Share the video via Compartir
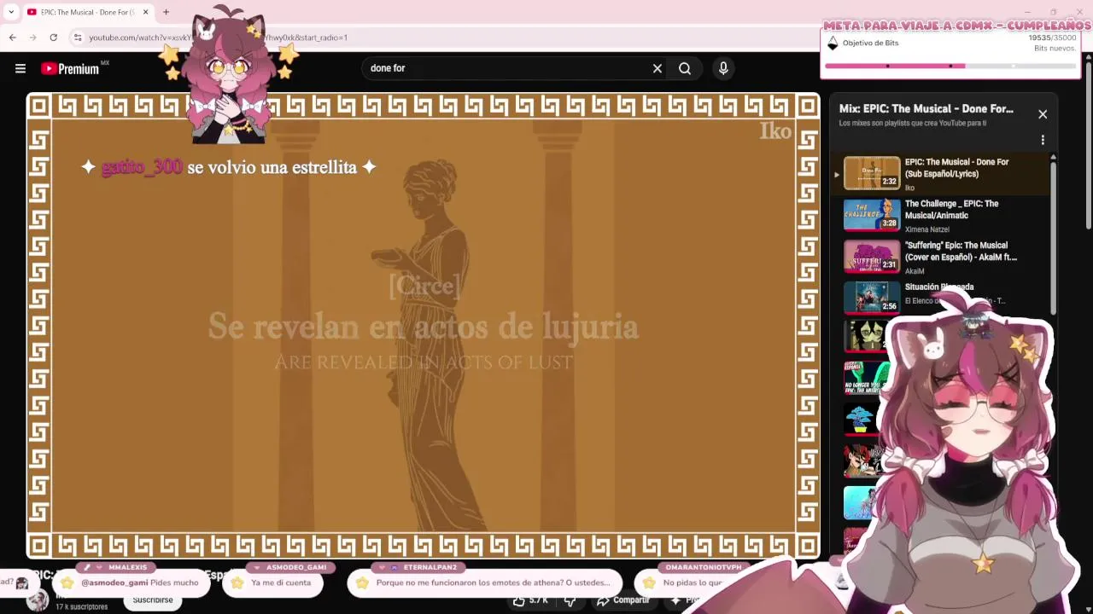The height and width of the screenshot is (614, 1093). tap(623, 600)
